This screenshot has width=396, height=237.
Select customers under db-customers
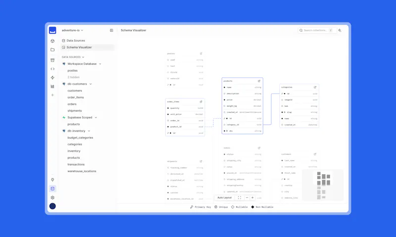tap(75, 91)
